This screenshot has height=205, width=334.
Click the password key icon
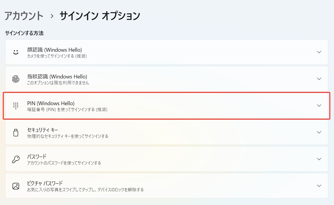tap(16, 159)
